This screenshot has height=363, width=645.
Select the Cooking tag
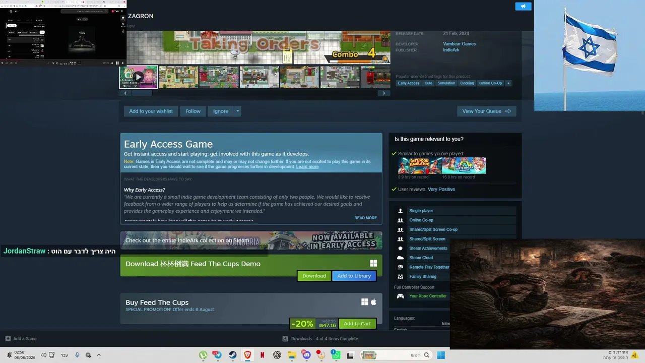(467, 83)
